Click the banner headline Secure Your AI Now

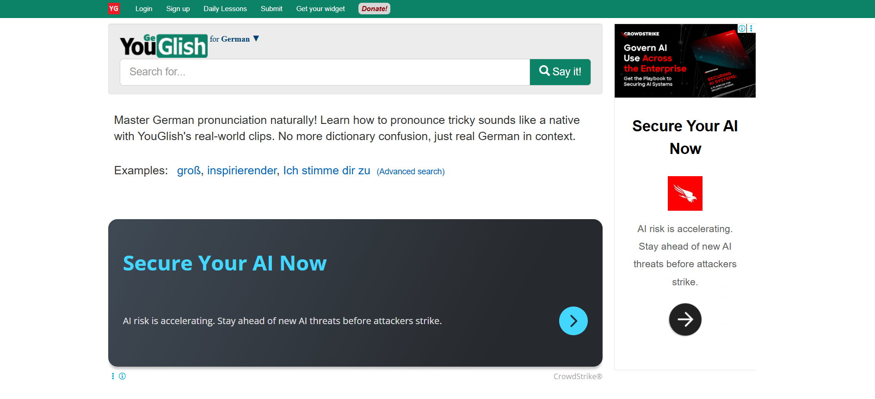(x=225, y=264)
